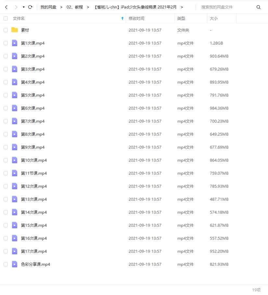
Task: Select file name 第8次课.mp4
Action: tap(33, 134)
